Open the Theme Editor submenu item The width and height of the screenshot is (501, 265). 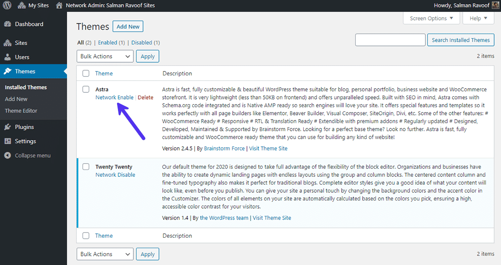20,110
